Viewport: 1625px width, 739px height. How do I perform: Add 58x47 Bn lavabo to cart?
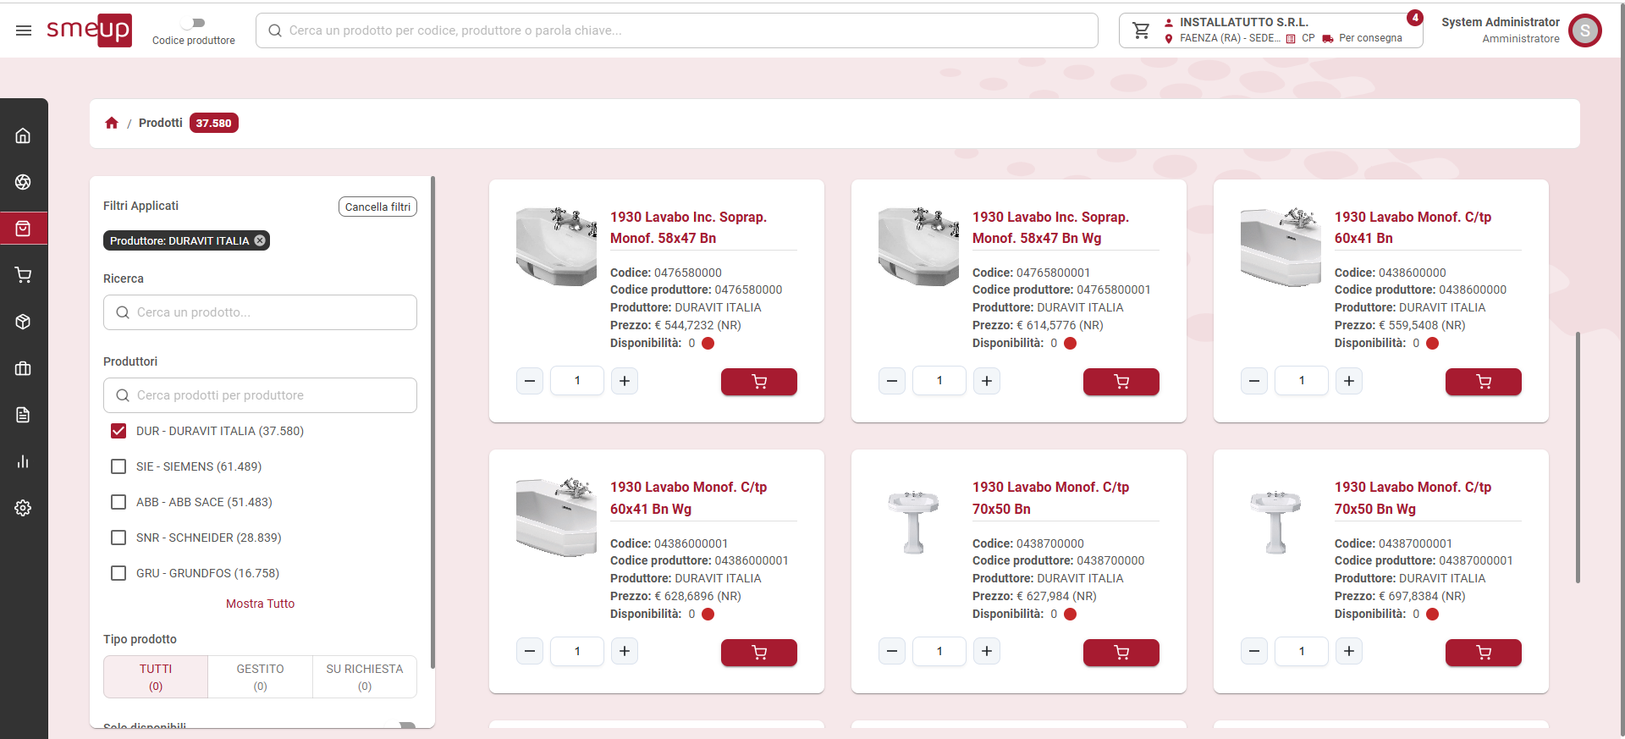(759, 382)
